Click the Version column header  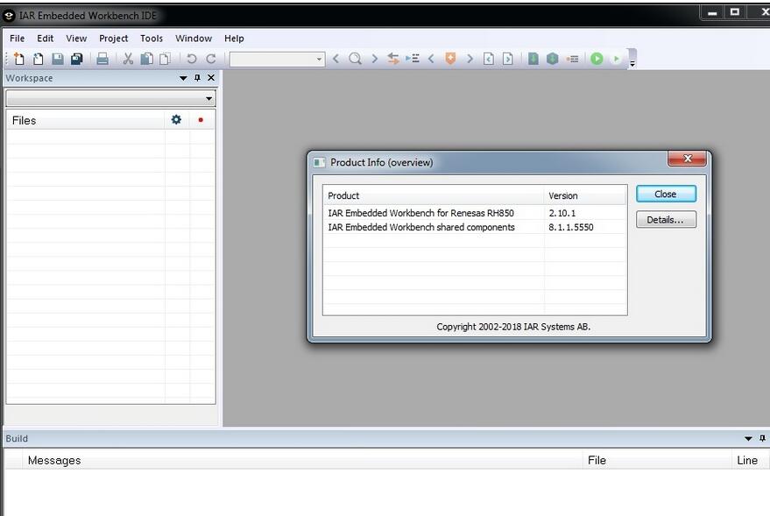585,195
